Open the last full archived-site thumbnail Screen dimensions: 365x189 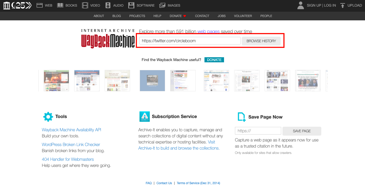point(308,81)
